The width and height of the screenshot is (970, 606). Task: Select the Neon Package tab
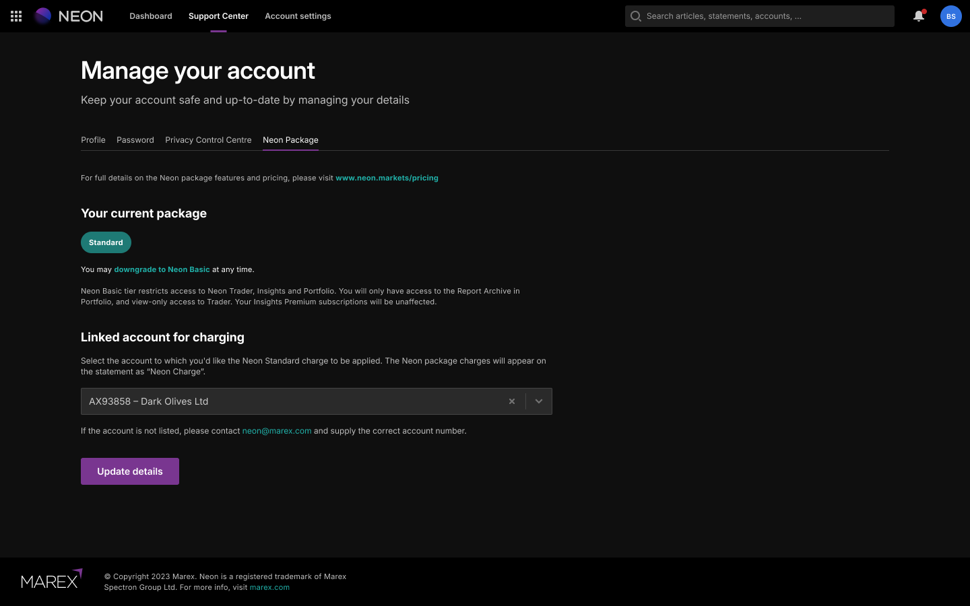pyautogui.click(x=290, y=140)
